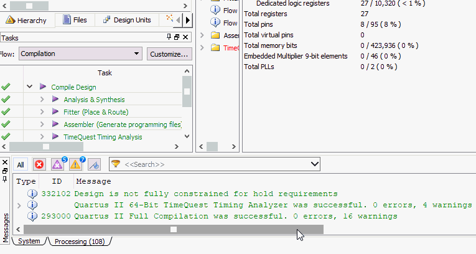Click the funnel filter icon in search
The width and height of the screenshot is (476, 254).
click(x=116, y=164)
